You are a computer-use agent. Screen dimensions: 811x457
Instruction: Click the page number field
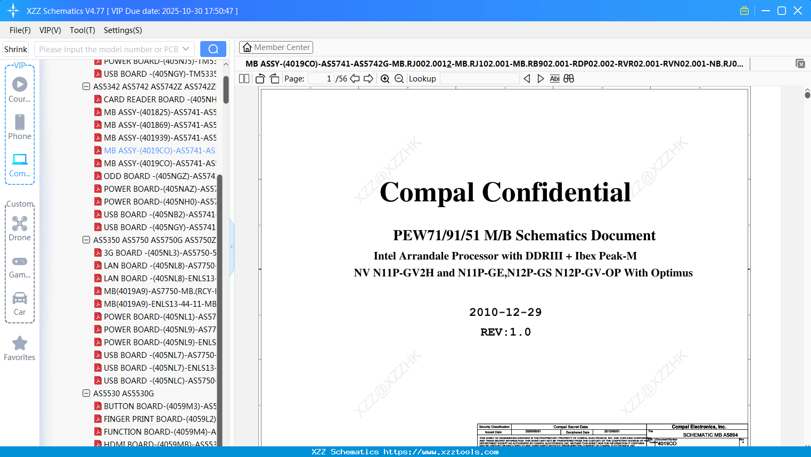click(321, 78)
